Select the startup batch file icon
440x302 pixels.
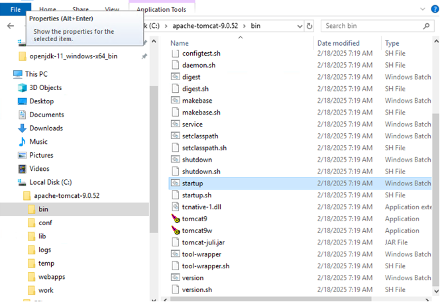click(176, 183)
